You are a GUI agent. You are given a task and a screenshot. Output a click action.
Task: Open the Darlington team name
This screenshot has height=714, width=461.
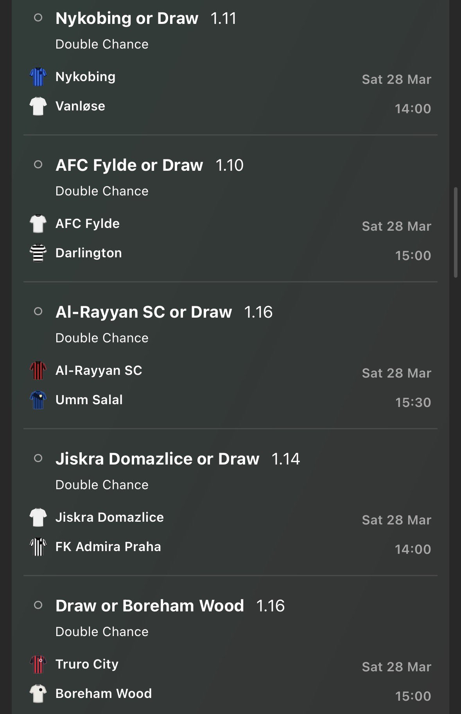[x=89, y=253]
